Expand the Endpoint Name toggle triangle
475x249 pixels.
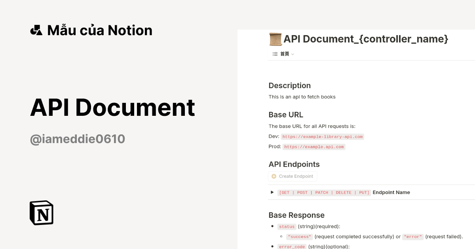[x=272, y=192]
